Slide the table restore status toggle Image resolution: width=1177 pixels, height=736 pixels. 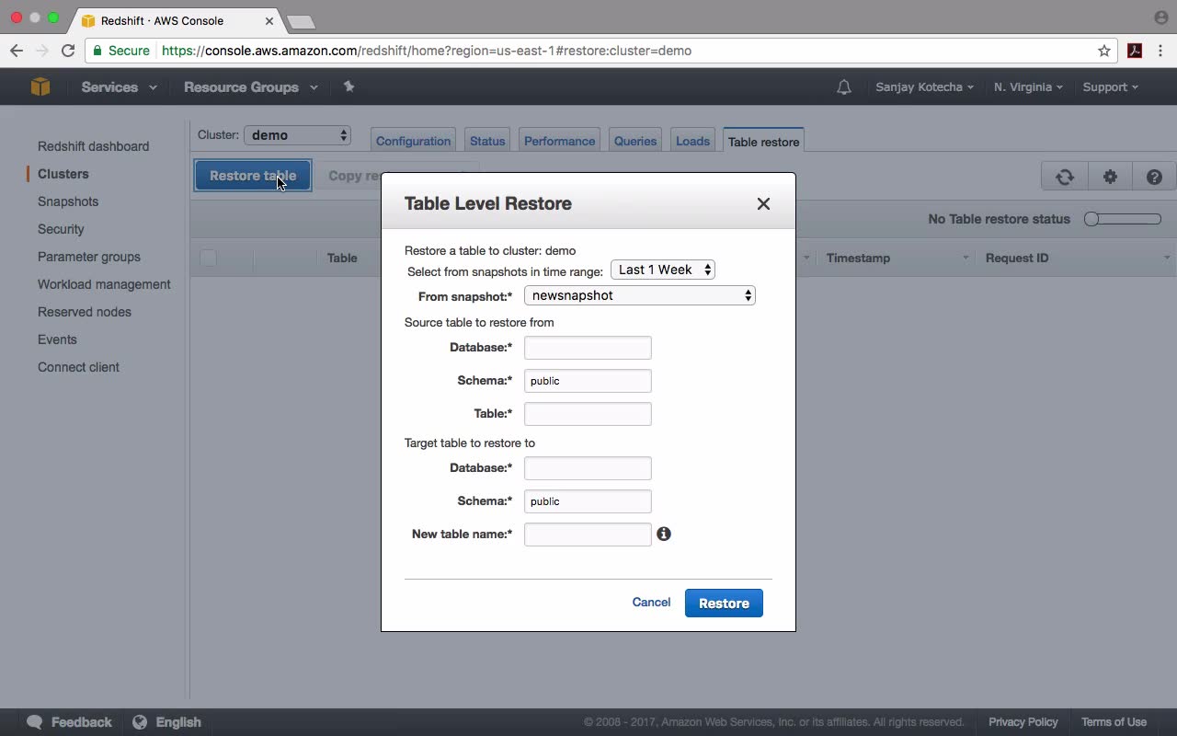click(x=1123, y=219)
